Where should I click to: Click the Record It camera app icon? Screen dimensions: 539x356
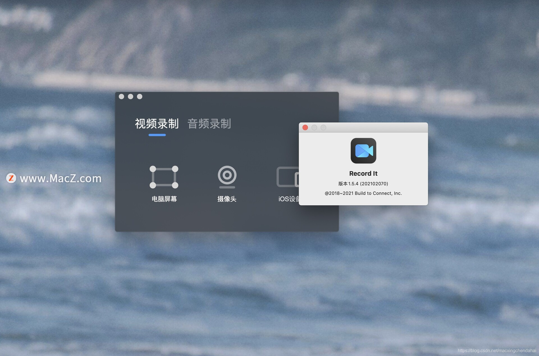363,151
